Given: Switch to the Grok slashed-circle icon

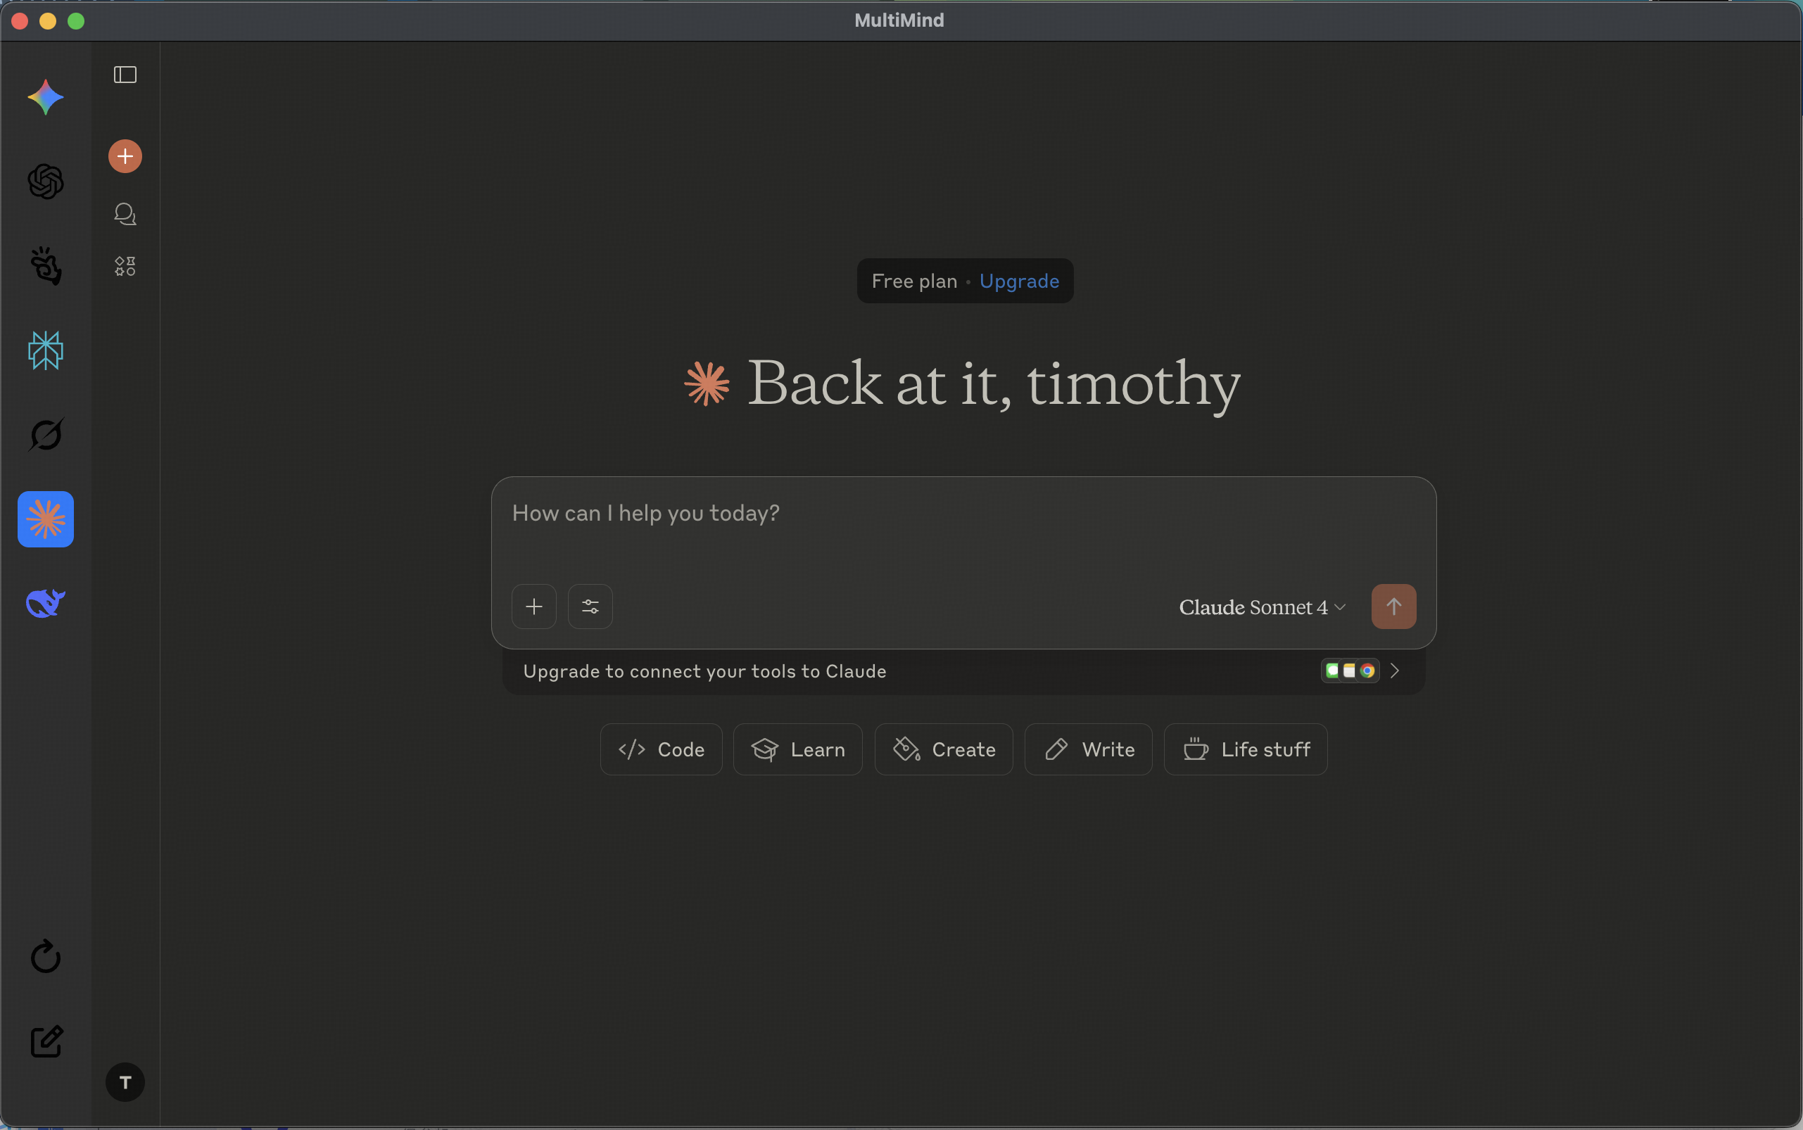Looking at the screenshot, I should [46, 434].
